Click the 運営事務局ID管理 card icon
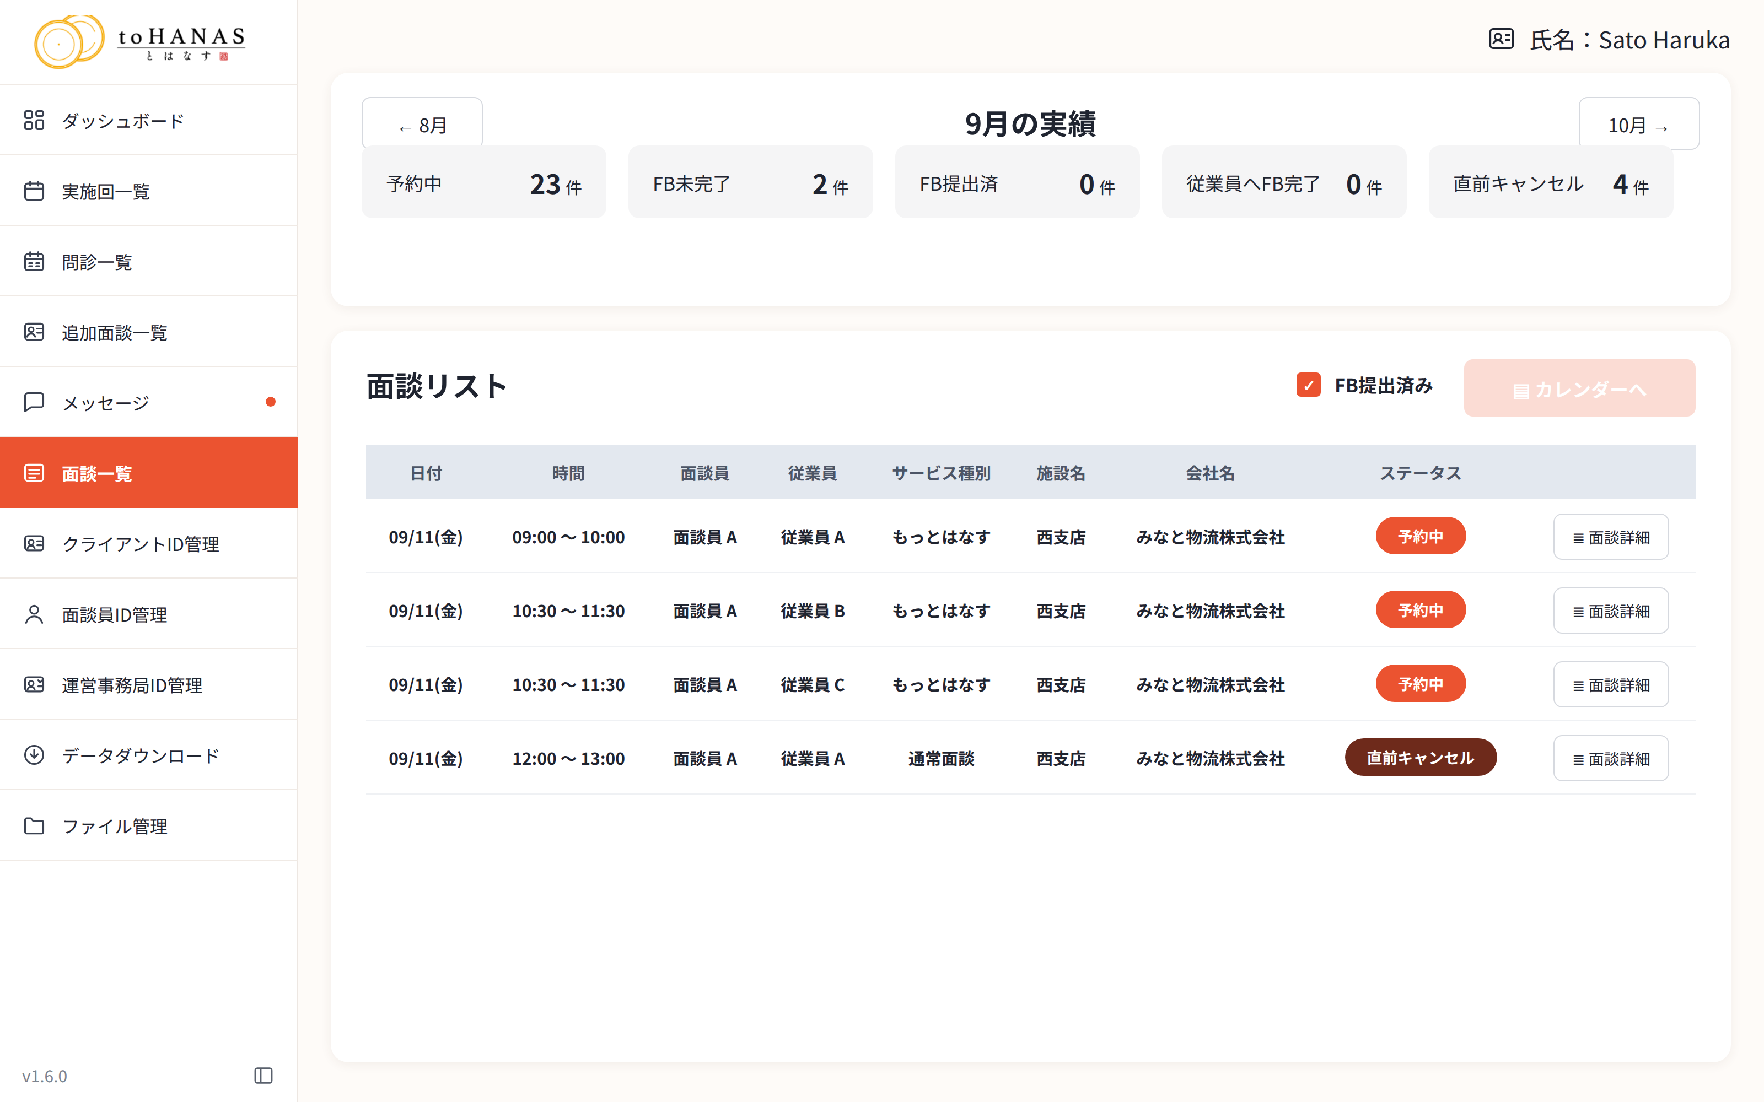The width and height of the screenshot is (1764, 1102). (x=34, y=685)
